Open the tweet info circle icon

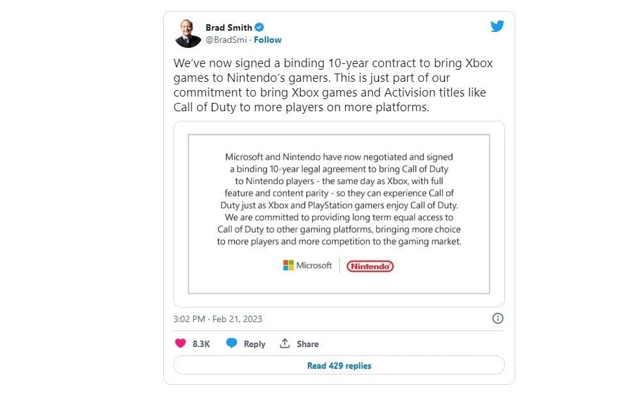[x=497, y=318]
